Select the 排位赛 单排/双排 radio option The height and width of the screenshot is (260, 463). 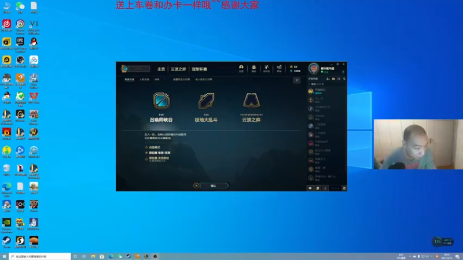click(x=157, y=153)
